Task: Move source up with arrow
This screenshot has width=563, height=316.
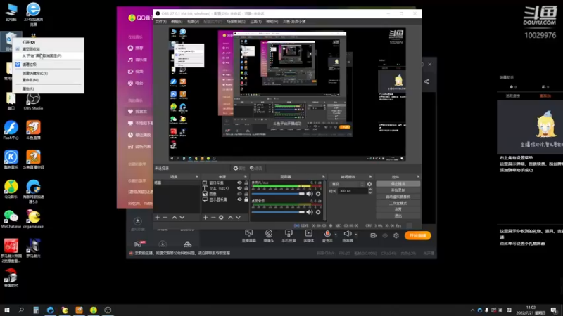Action: [230, 218]
